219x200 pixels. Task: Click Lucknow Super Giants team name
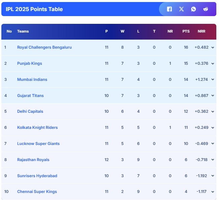tap(38, 144)
